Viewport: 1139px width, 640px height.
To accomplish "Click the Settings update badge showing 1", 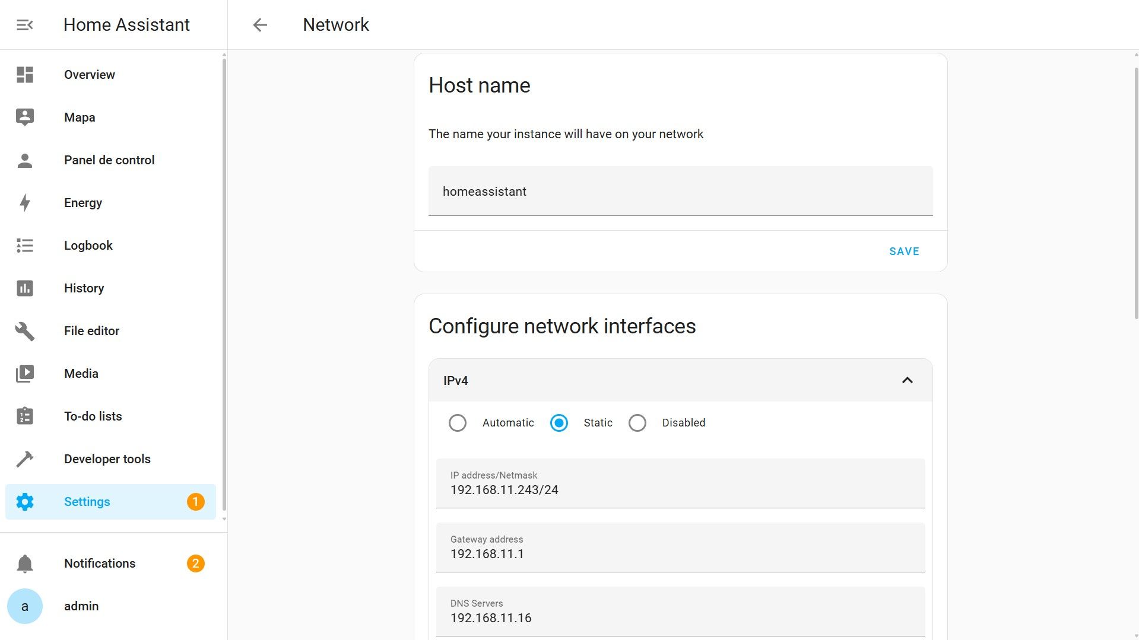I will (x=196, y=502).
